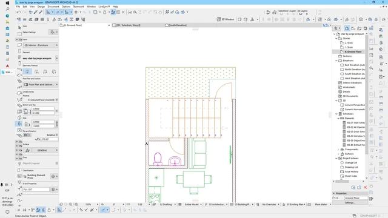
Task: Collapse the Elevations node in Navigator
Action: [336, 61]
